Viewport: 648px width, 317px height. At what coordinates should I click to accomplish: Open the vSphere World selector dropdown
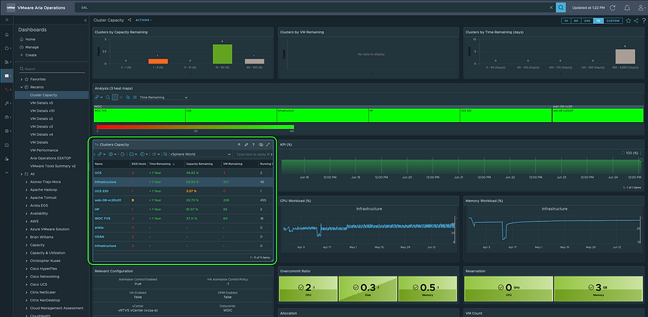(x=200, y=154)
